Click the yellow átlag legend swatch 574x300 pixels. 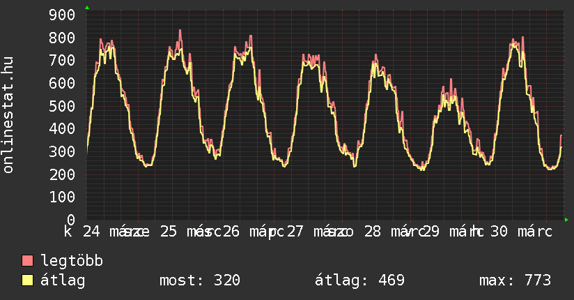[28, 280]
